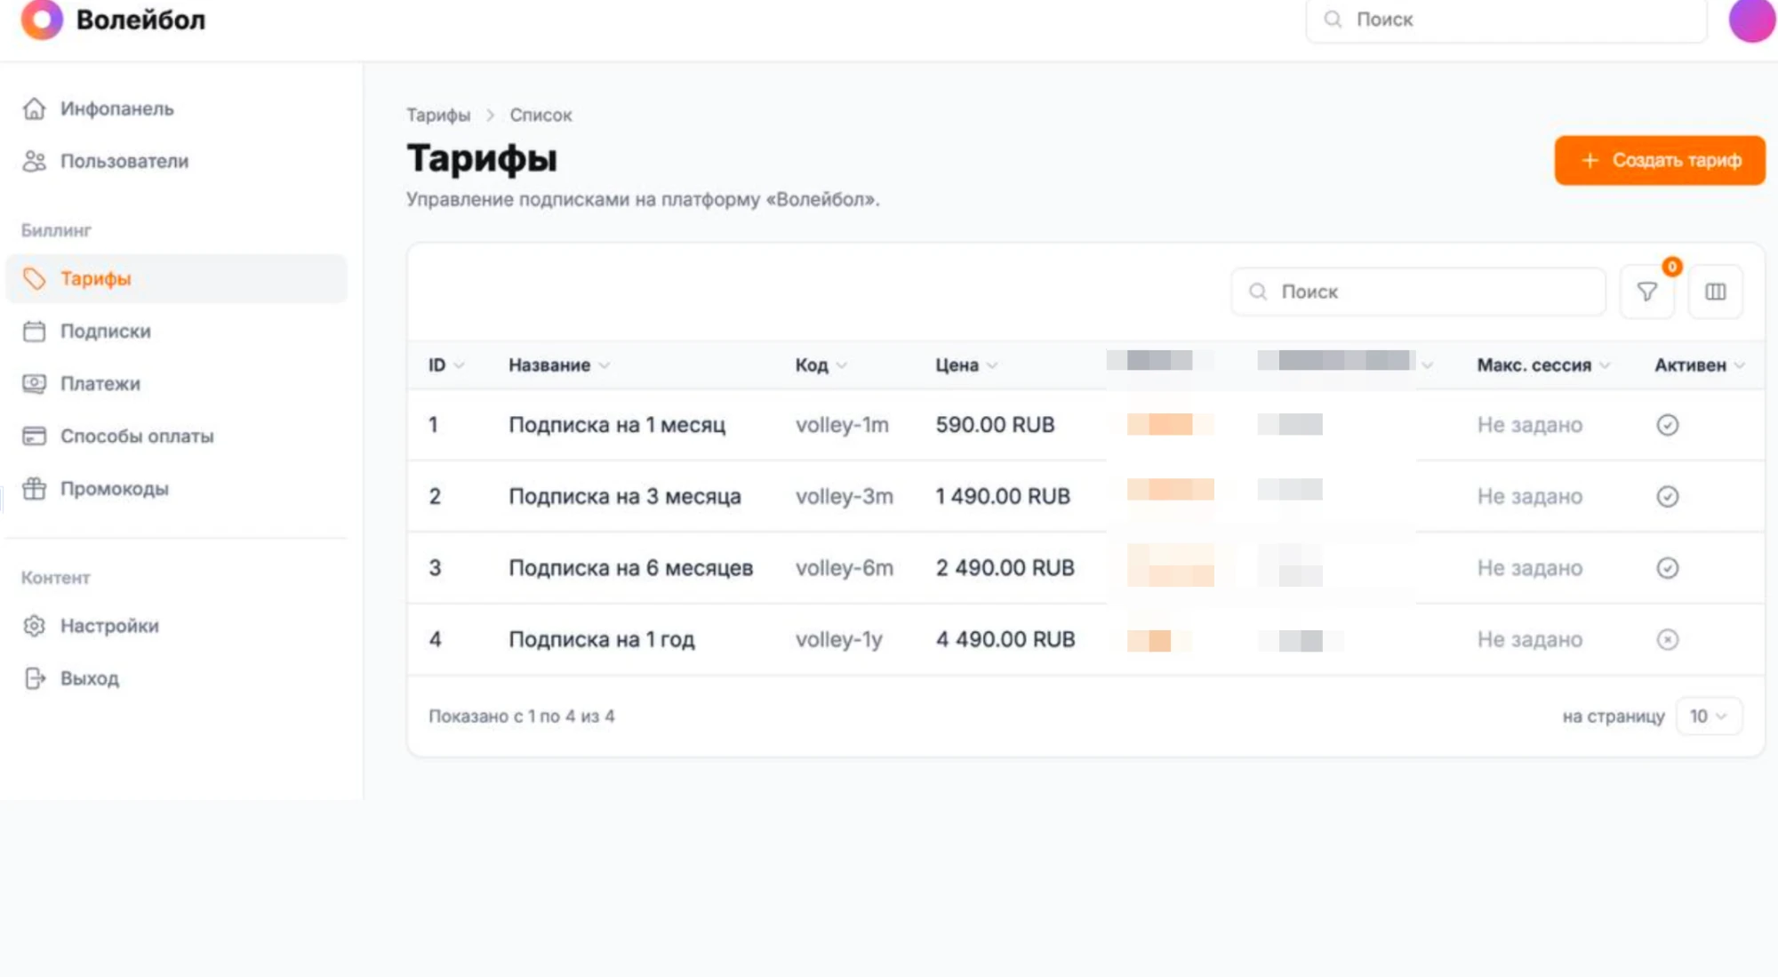
Task: Click the volley-6m code cell
Action: point(844,567)
